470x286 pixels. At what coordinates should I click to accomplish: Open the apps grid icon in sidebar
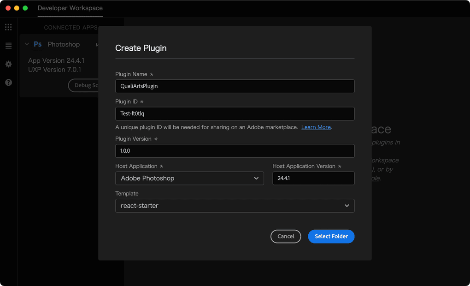8,27
